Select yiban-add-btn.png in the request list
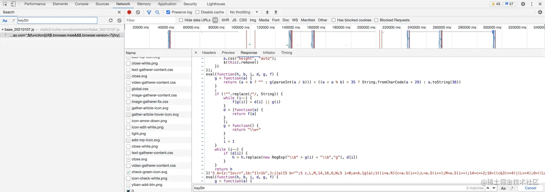The height and width of the screenshot is (192, 545). [158, 185]
